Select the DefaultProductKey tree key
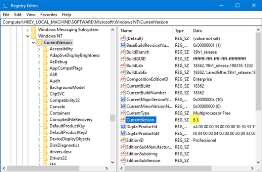The height and width of the screenshot is (172, 262). pyautogui.click(x=67, y=126)
